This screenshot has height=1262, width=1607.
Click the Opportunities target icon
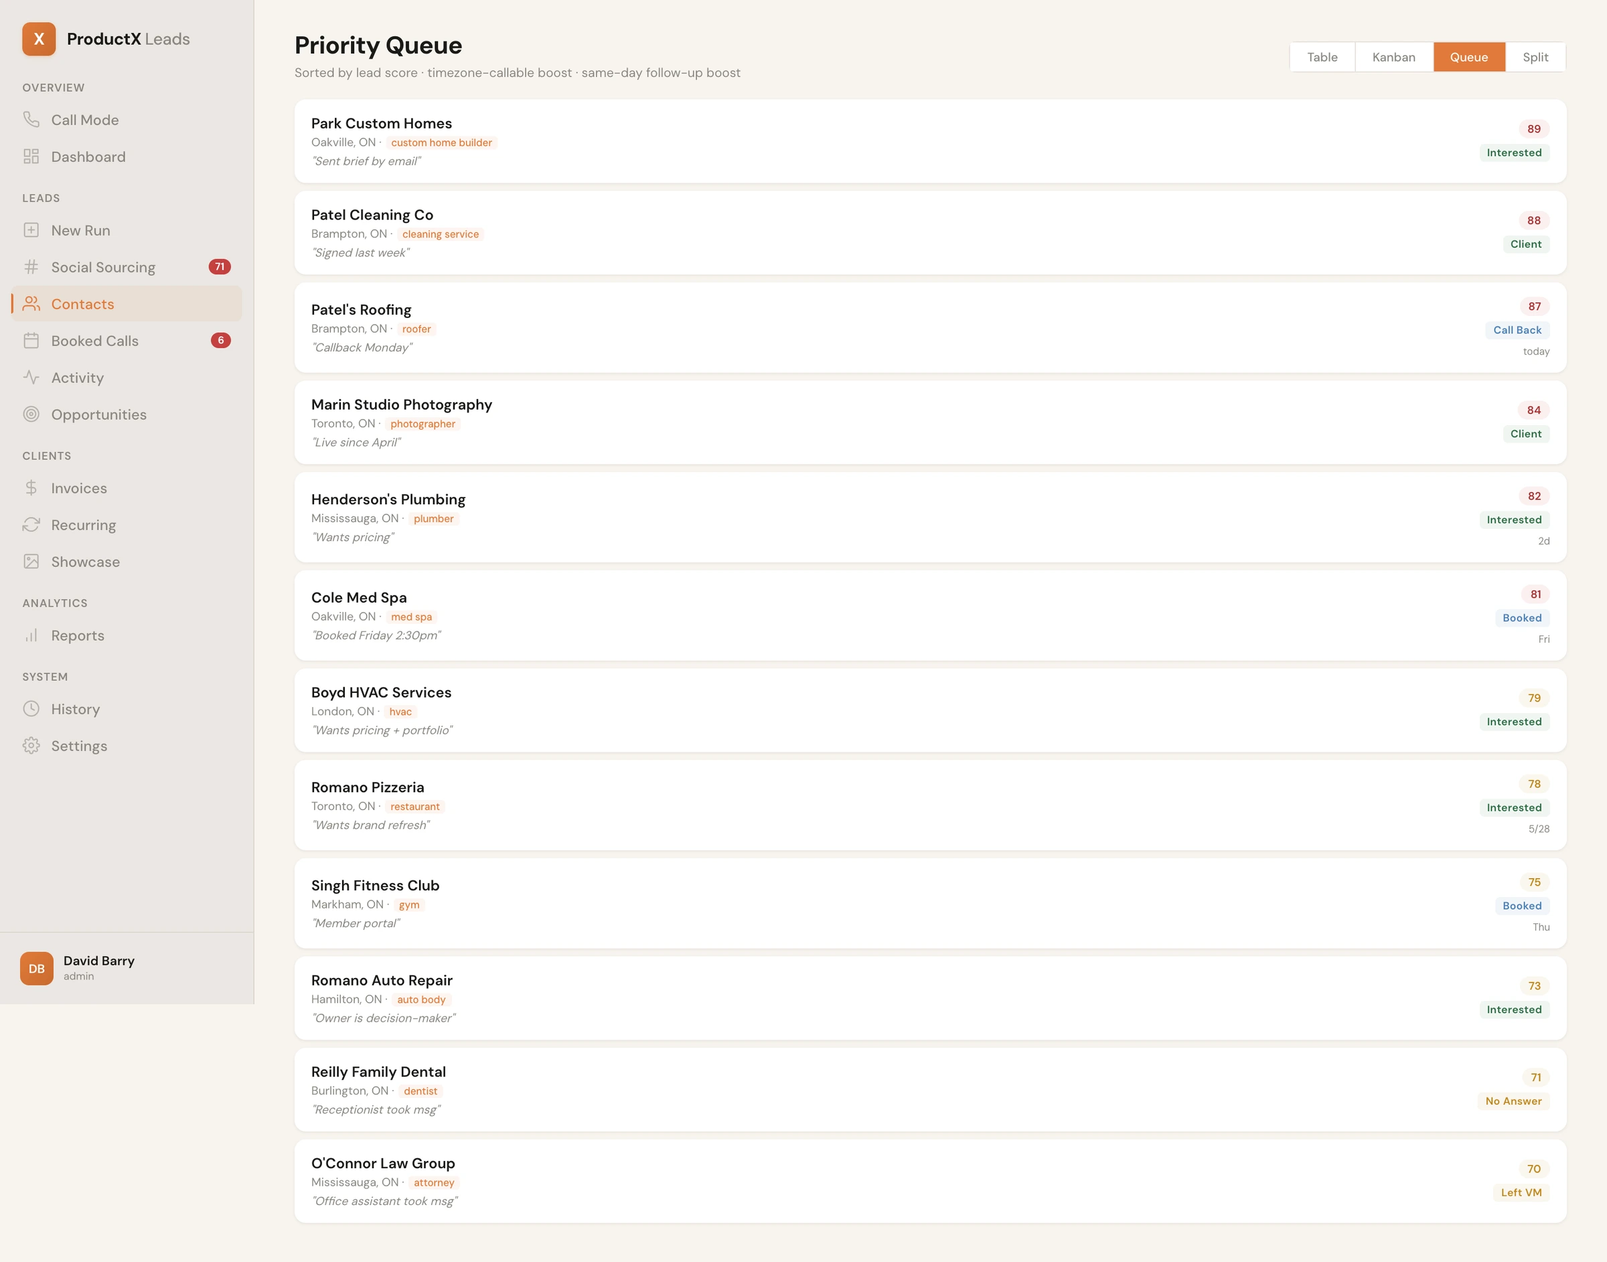(31, 414)
